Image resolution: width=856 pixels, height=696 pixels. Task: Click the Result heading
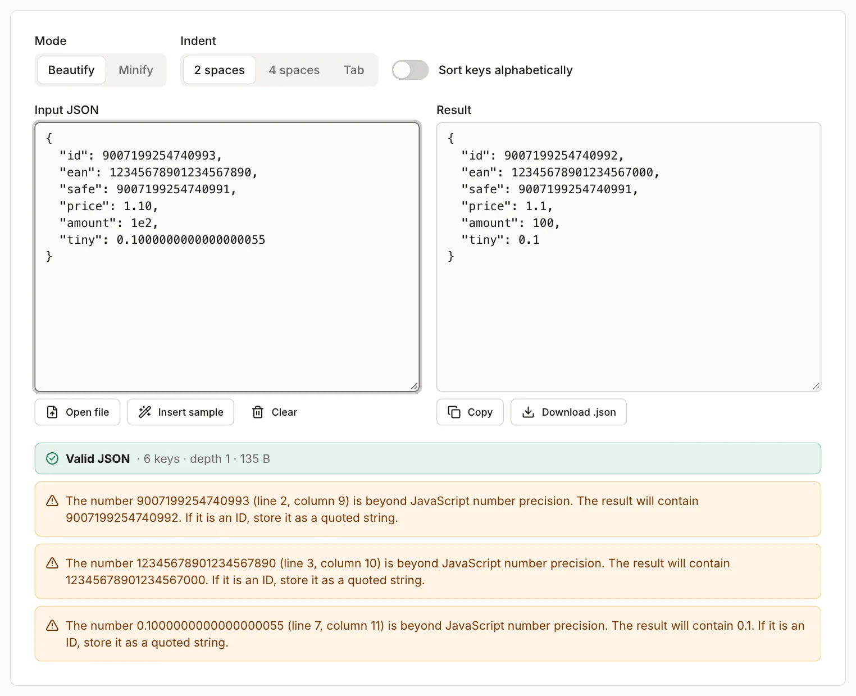[x=454, y=110]
